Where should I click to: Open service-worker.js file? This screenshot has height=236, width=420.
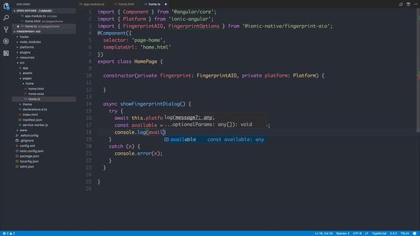pos(35,125)
